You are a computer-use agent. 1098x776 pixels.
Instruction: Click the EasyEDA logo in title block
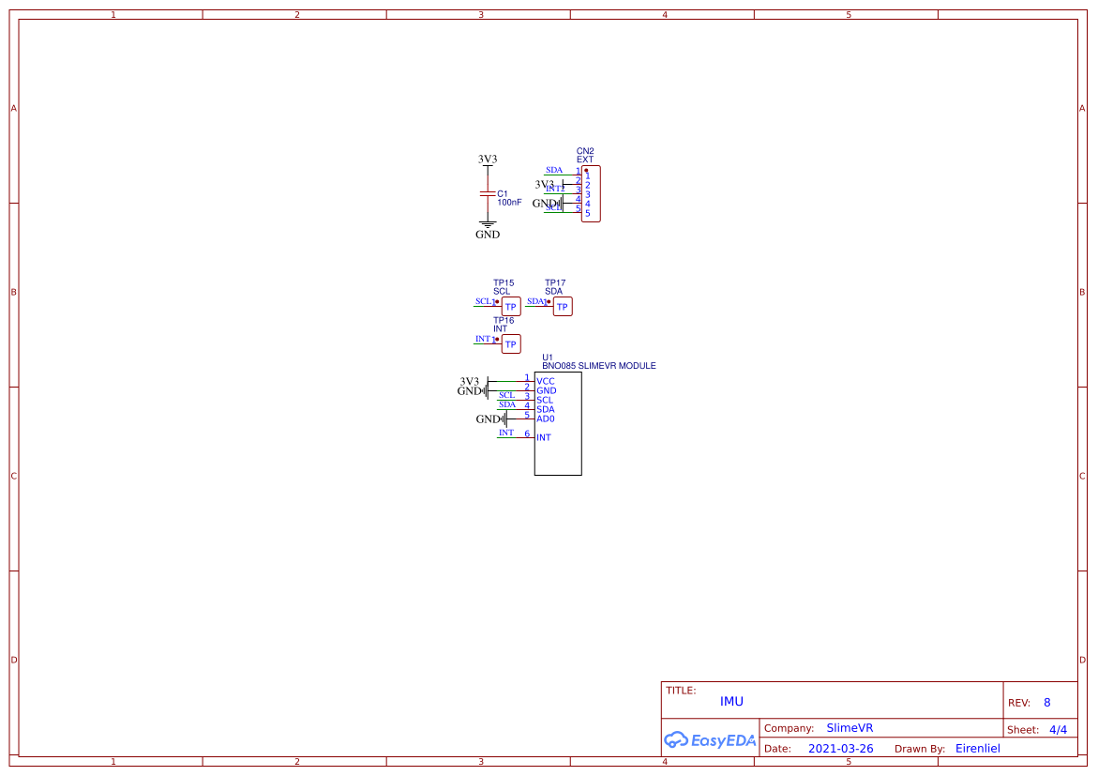[x=710, y=740]
